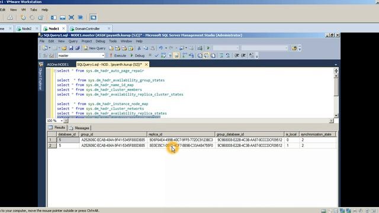This screenshot has width=379, height=213.
Task: Open VMware snapshot manager icon
Action: [41, 17]
